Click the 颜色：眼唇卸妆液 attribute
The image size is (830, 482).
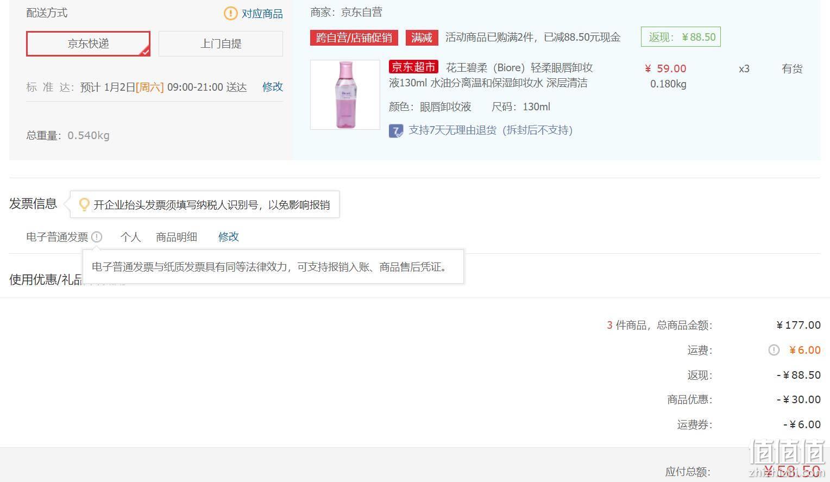click(430, 107)
